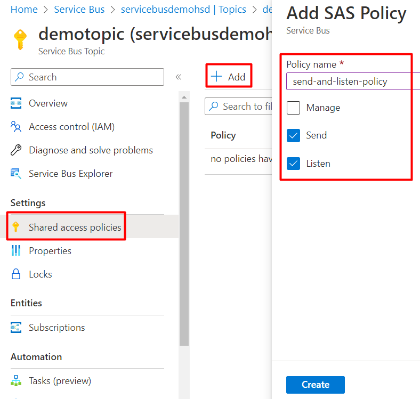Click the Add policy button
Screen dimensions: 420x399
pyautogui.click(x=229, y=77)
